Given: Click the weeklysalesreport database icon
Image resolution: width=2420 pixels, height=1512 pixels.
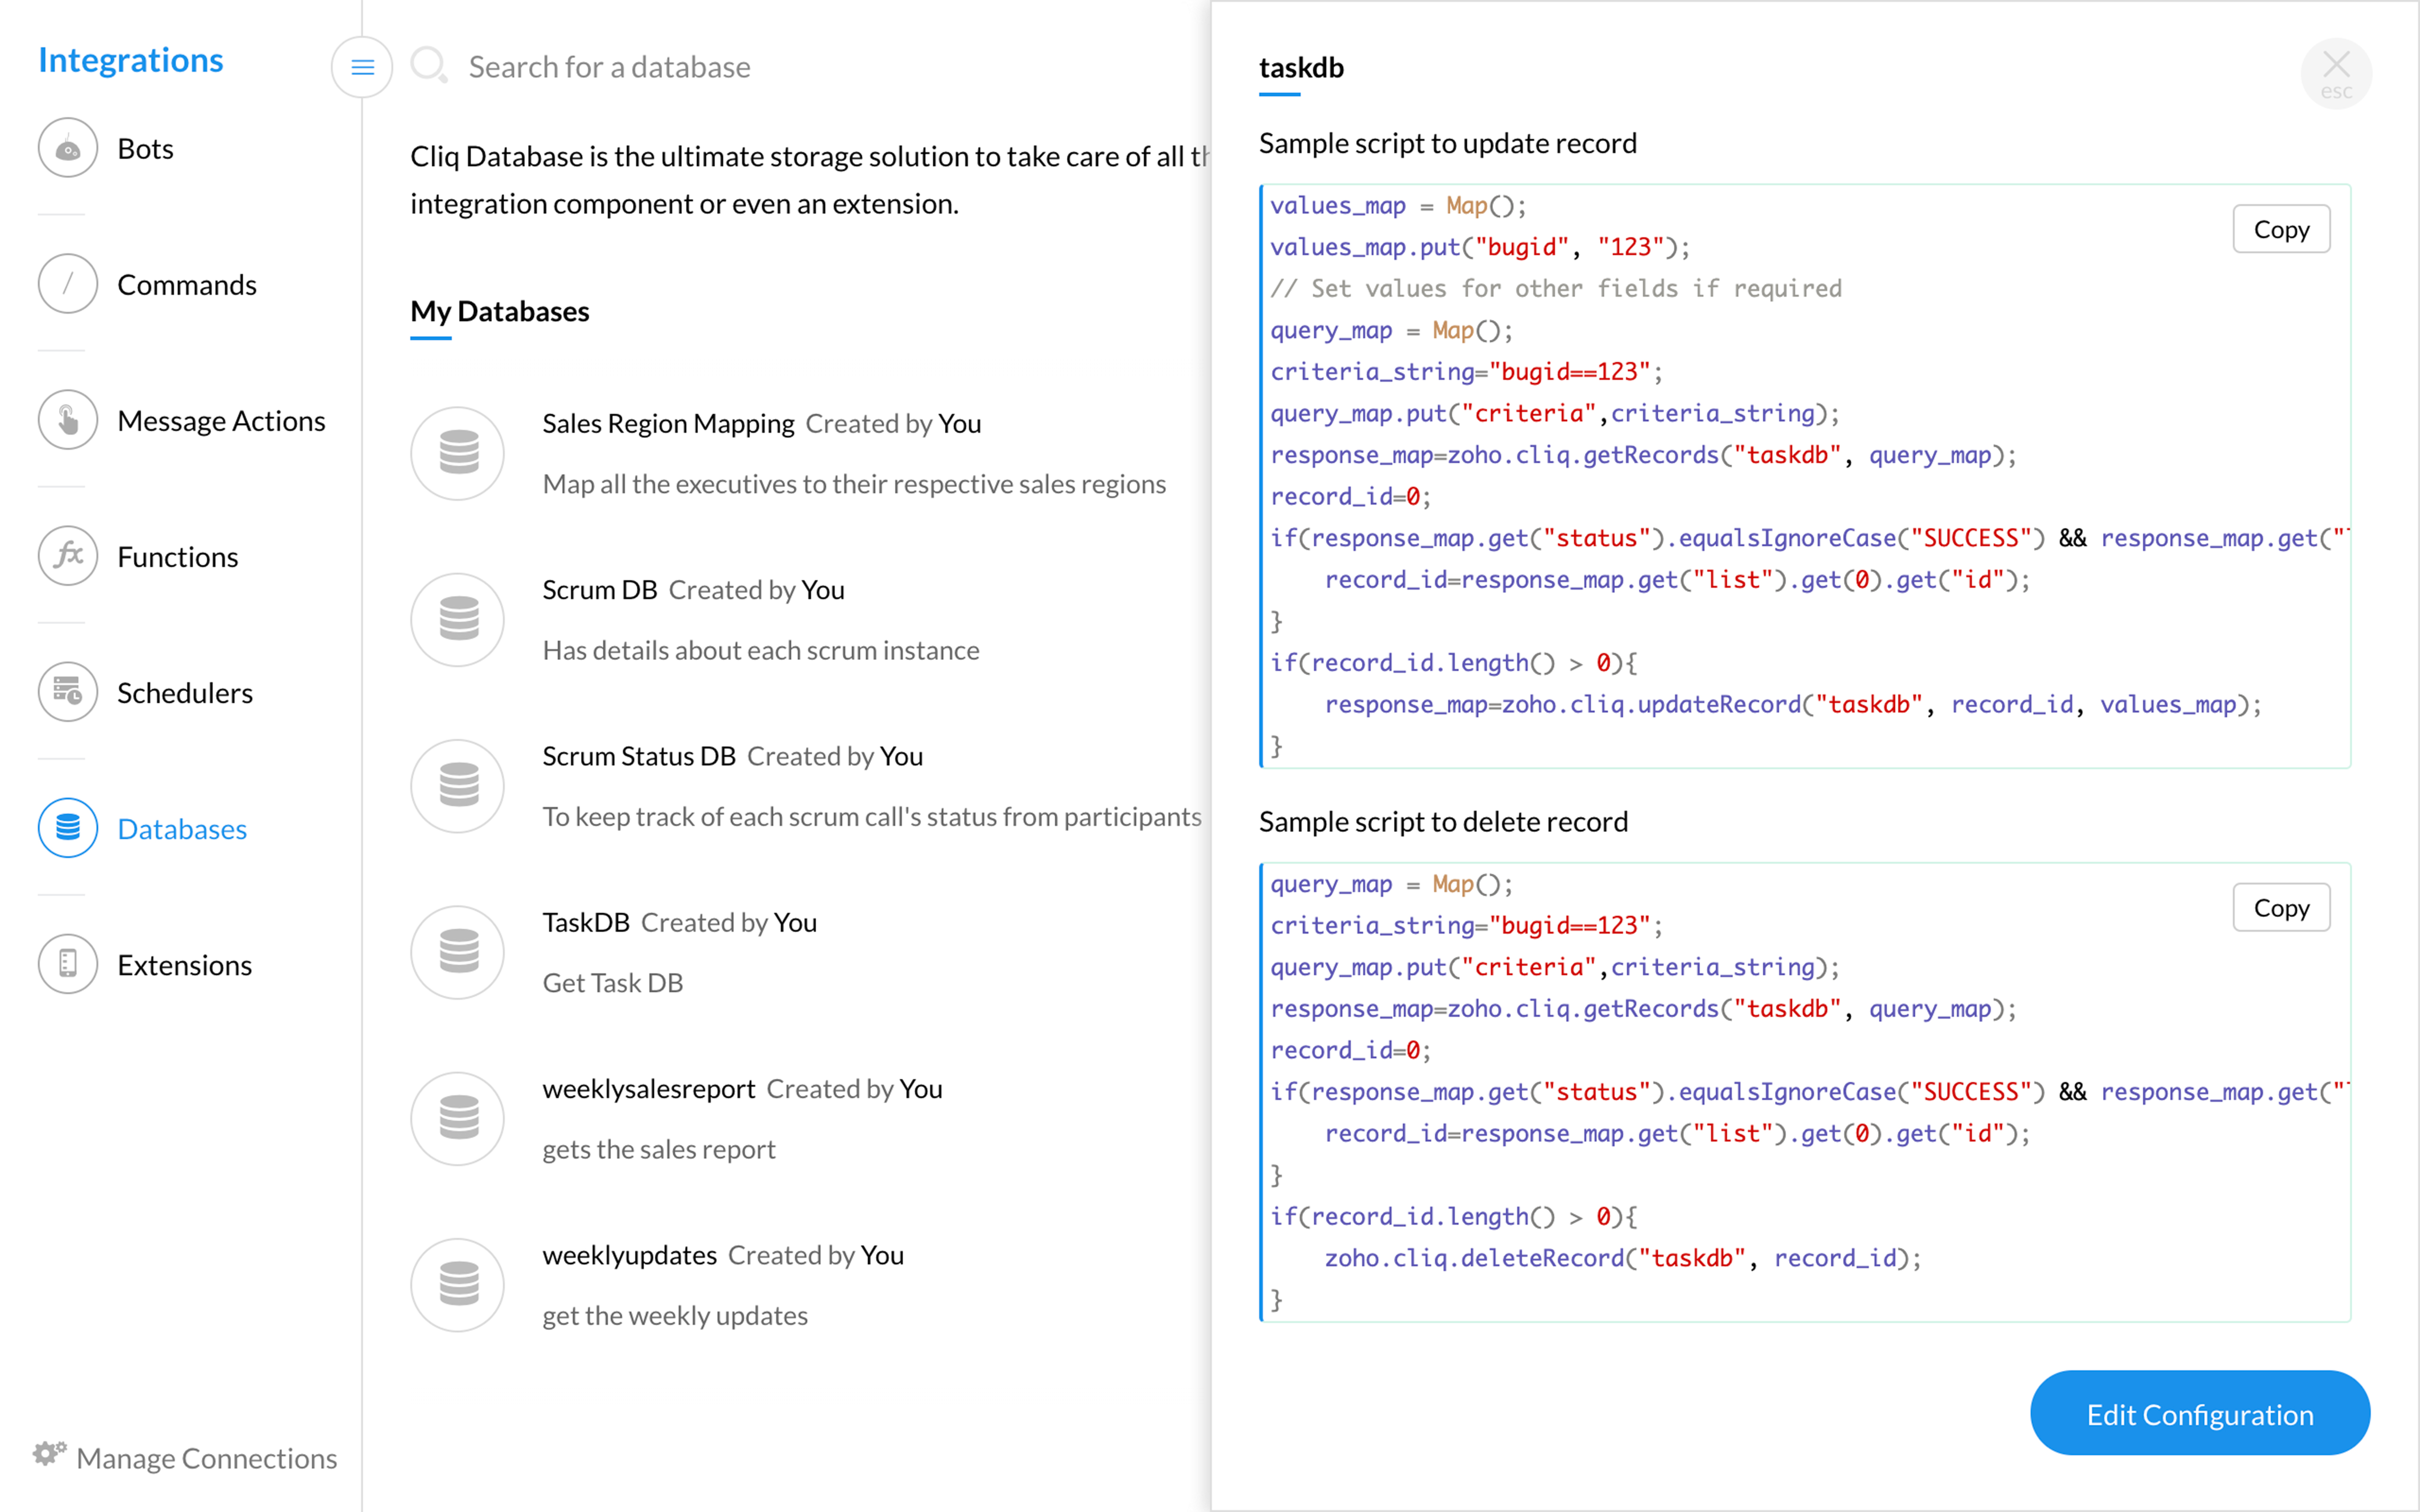Looking at the screenshot, I should coord(458,1119).
